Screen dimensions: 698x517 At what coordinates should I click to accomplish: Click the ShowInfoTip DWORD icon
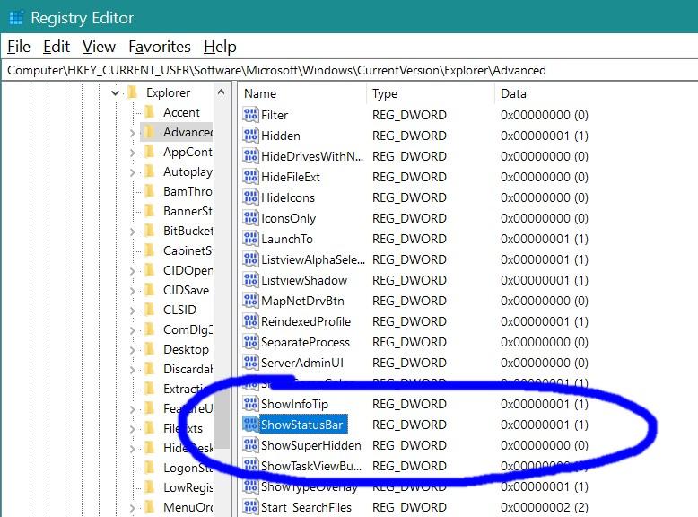250,404
